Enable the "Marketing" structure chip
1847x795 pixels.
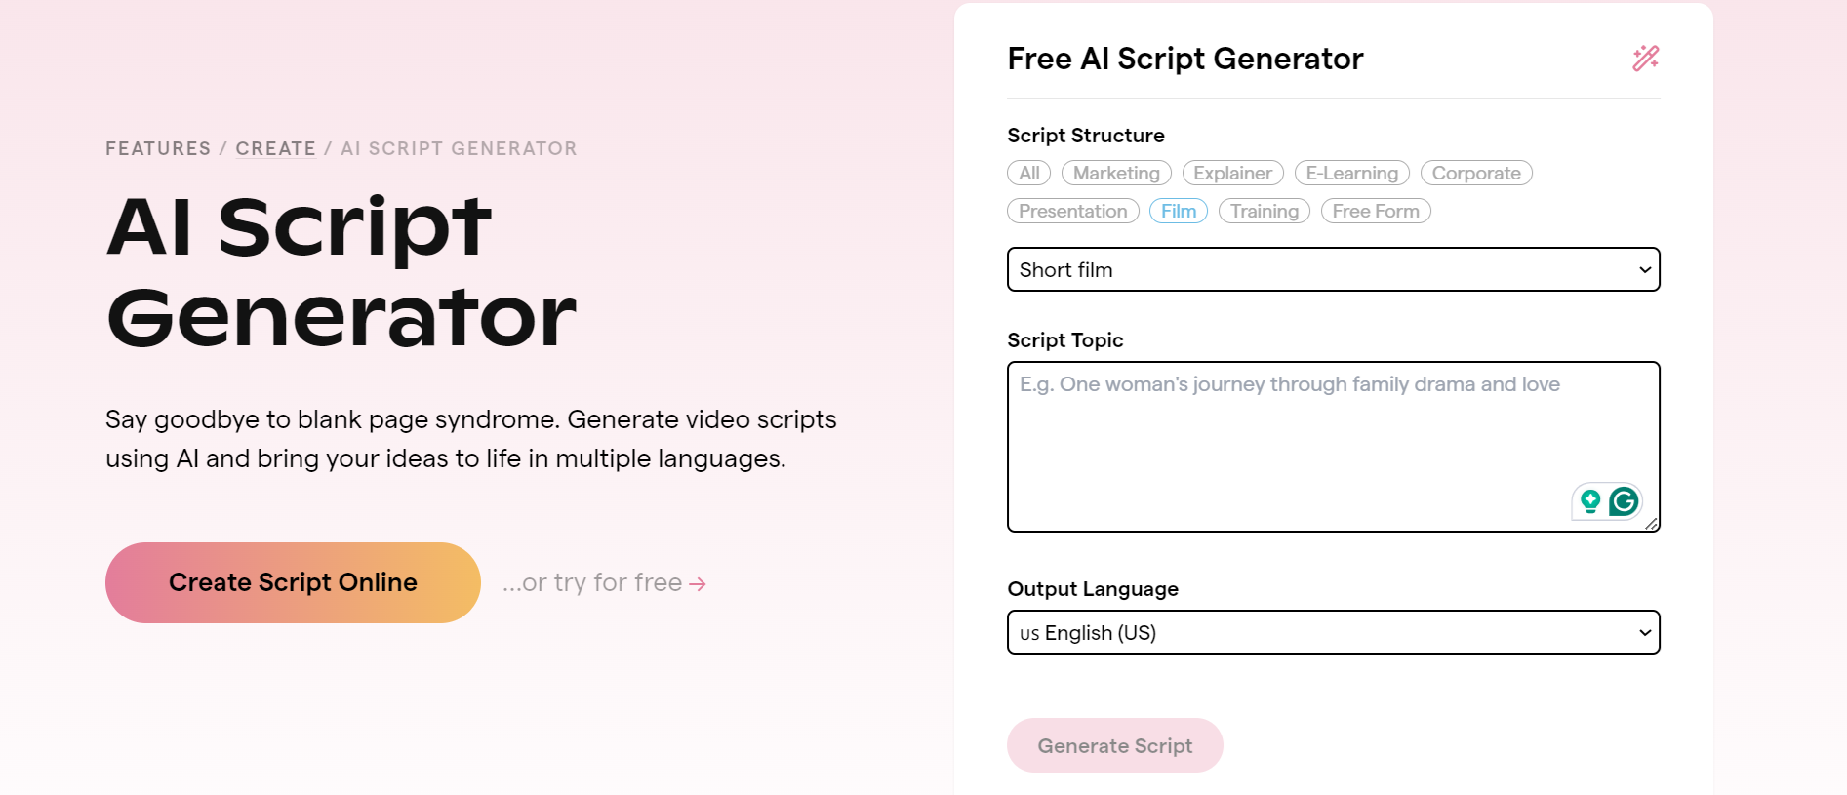pos(1115,173)
